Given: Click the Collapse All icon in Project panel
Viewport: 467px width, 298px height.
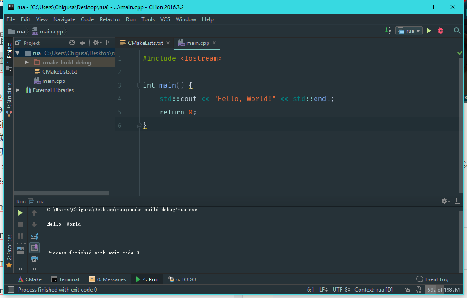Looking at the screenshot, I should coord(82,43).
